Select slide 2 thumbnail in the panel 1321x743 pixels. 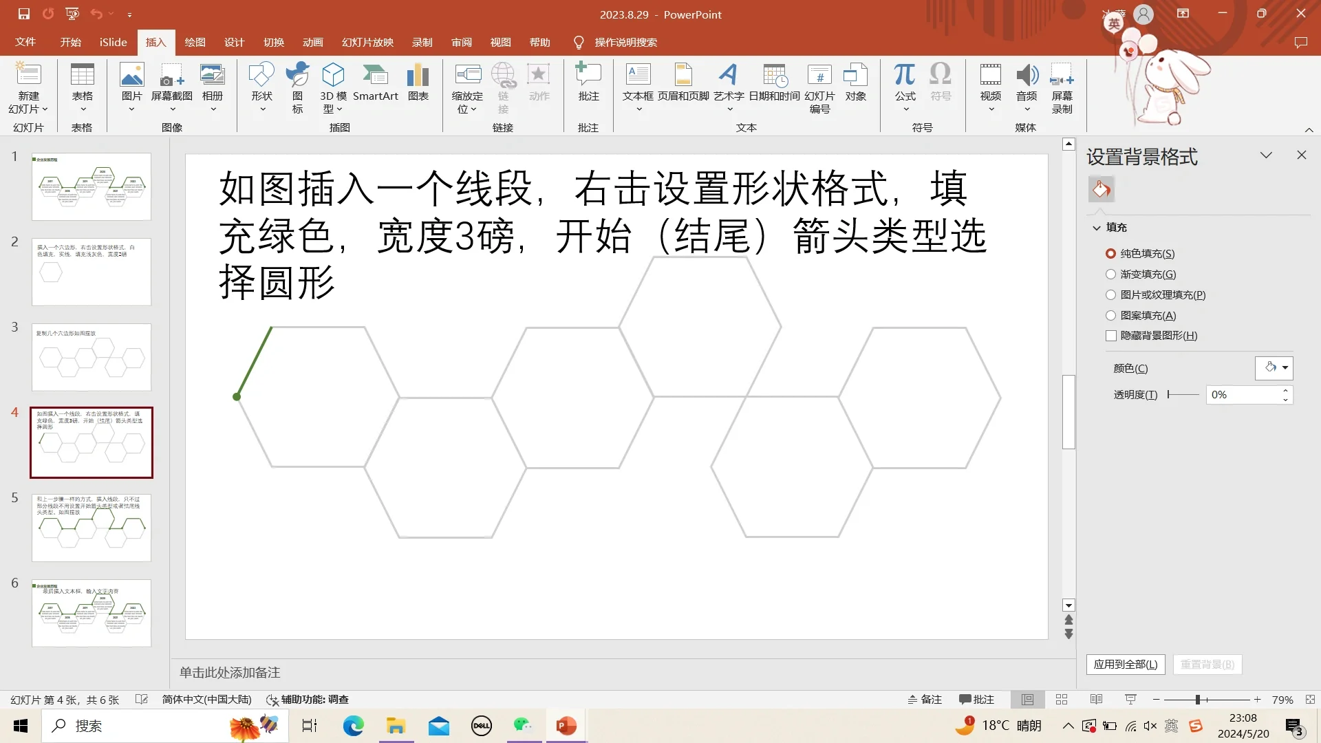click(91, 272)
